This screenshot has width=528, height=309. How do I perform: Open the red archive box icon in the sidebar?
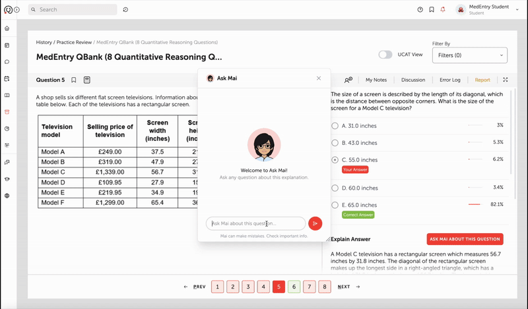[x=7, y=112]
